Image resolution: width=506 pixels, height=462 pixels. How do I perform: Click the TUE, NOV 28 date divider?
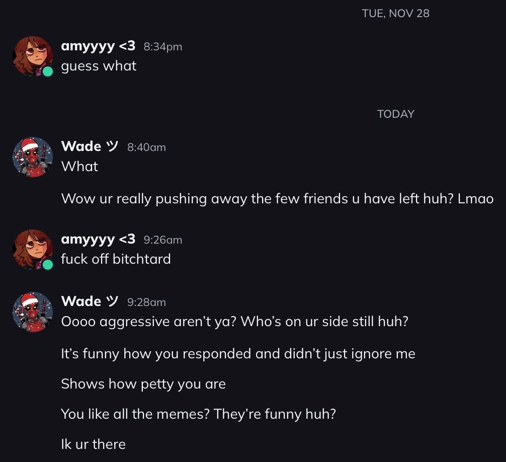click(x=395, y=14)
